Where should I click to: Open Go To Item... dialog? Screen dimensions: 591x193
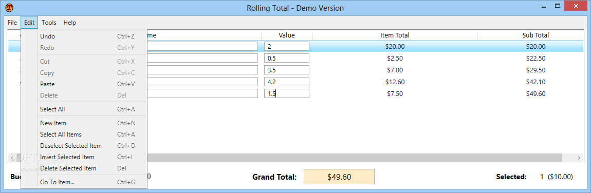point(84,182)
